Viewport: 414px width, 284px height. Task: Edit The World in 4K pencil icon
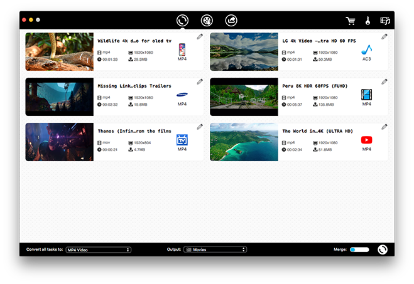coord(384,127)
